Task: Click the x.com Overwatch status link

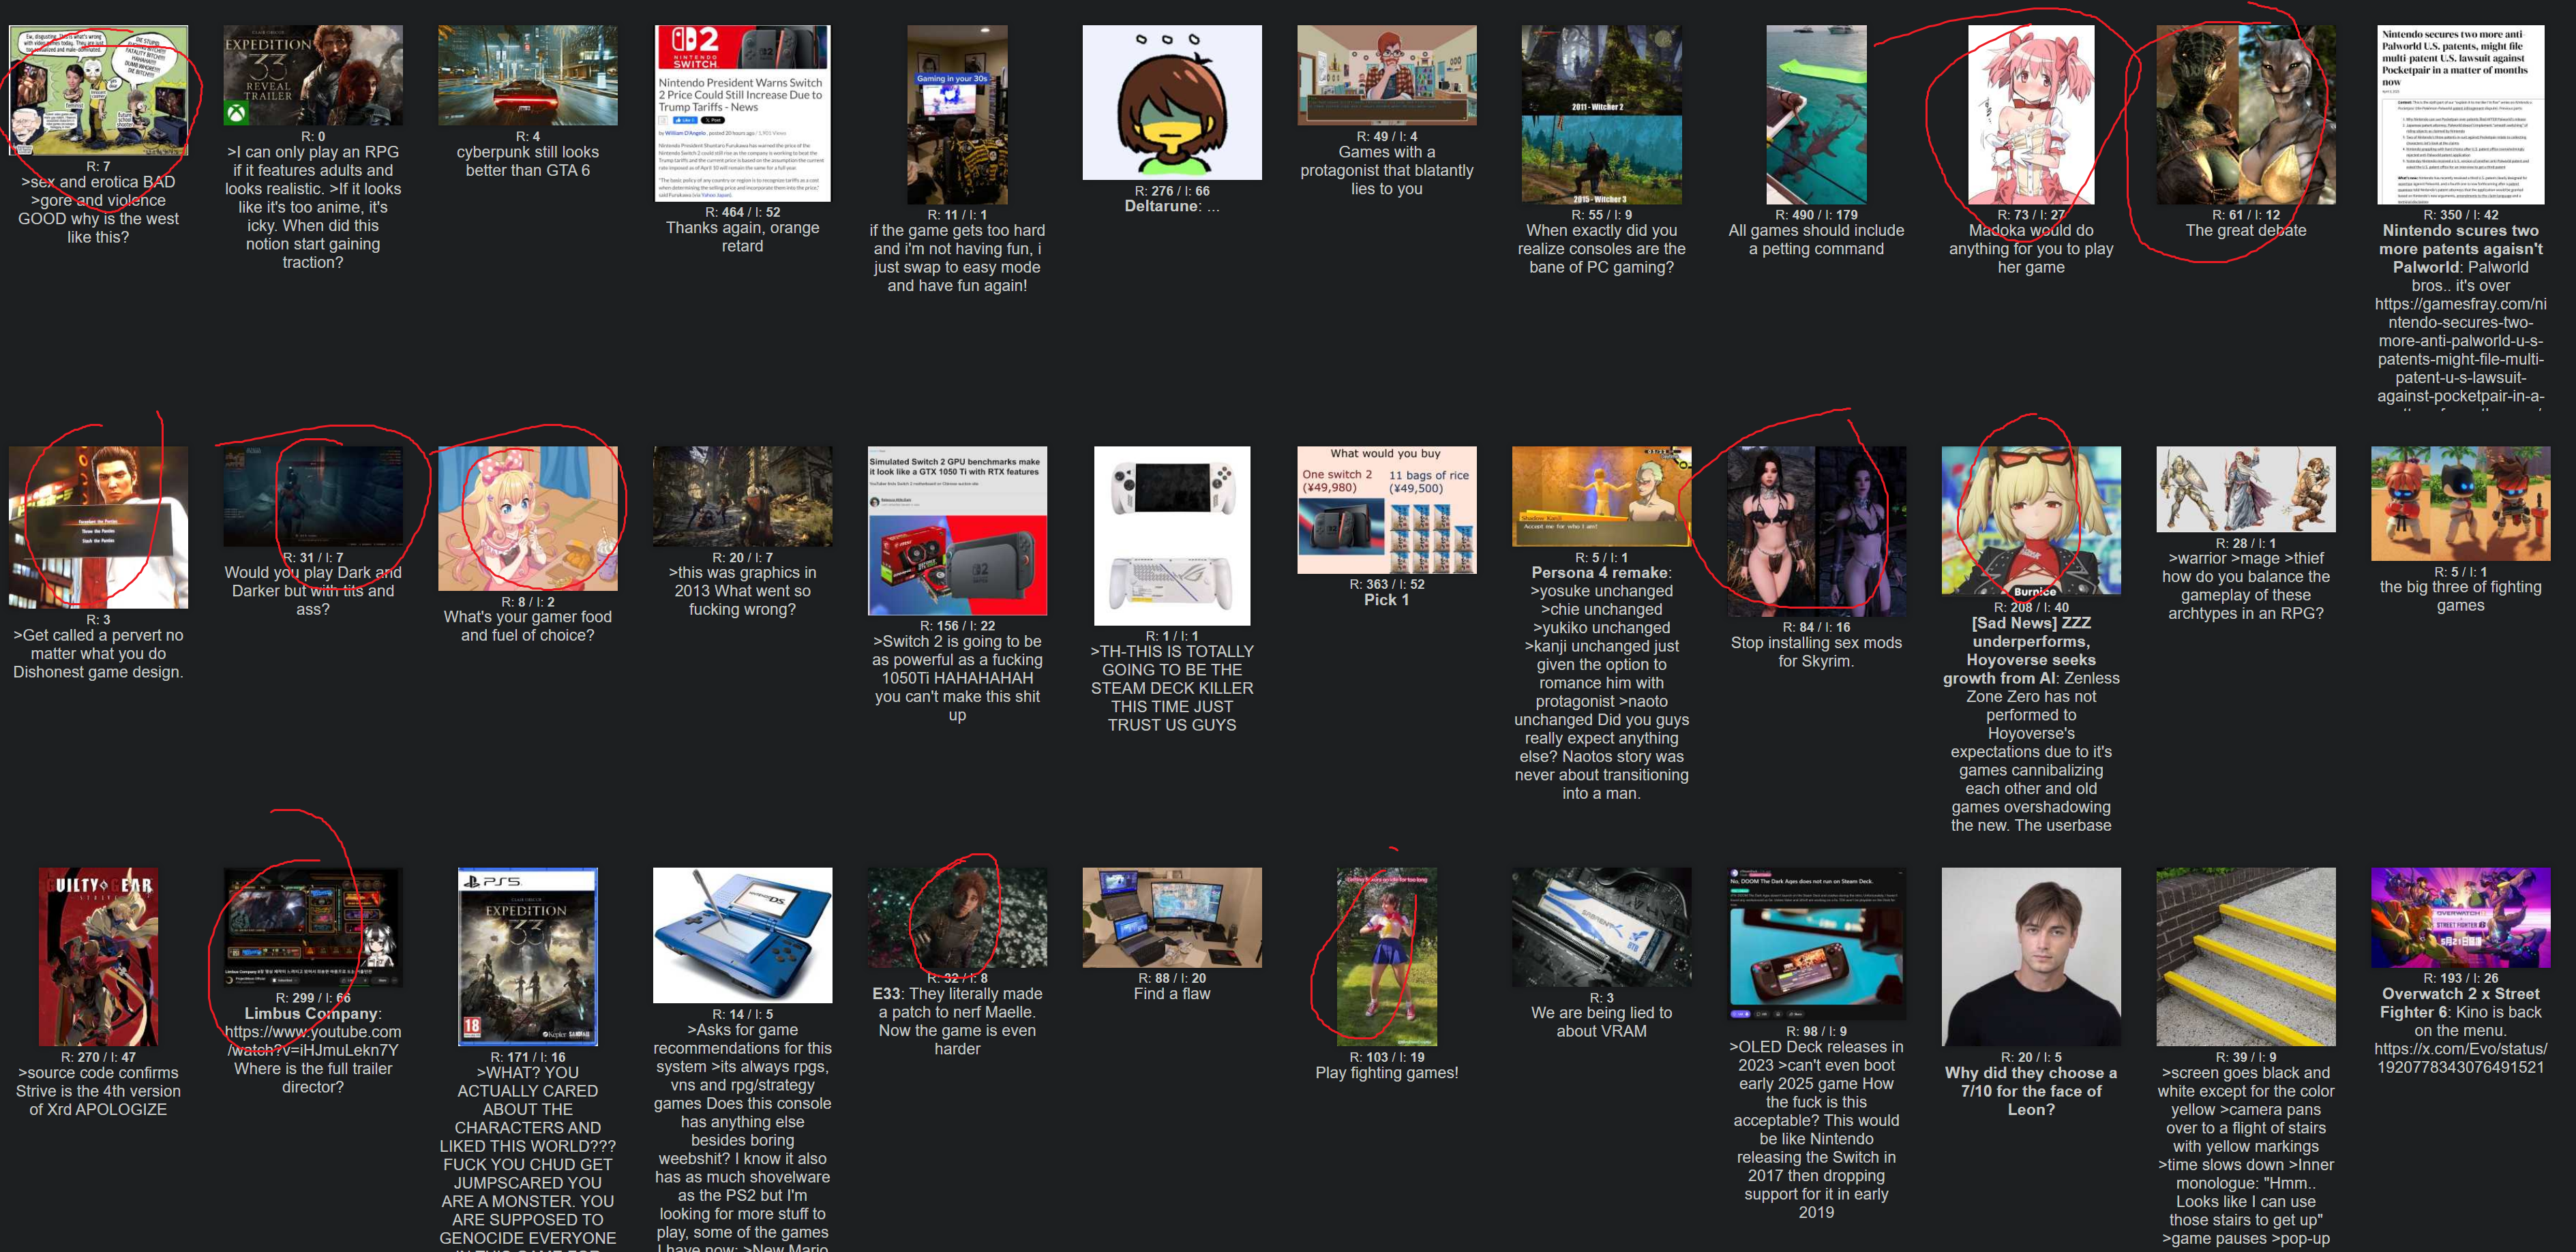Action: click(2461, 1058)
